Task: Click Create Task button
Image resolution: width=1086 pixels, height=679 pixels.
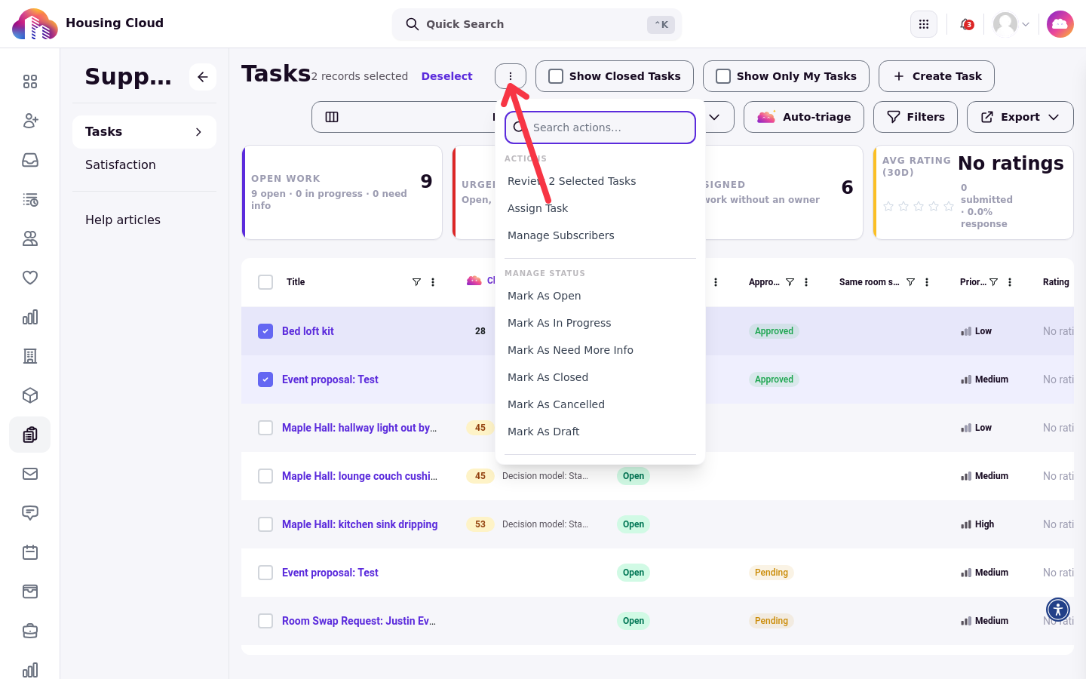Action: pos(937,76)
